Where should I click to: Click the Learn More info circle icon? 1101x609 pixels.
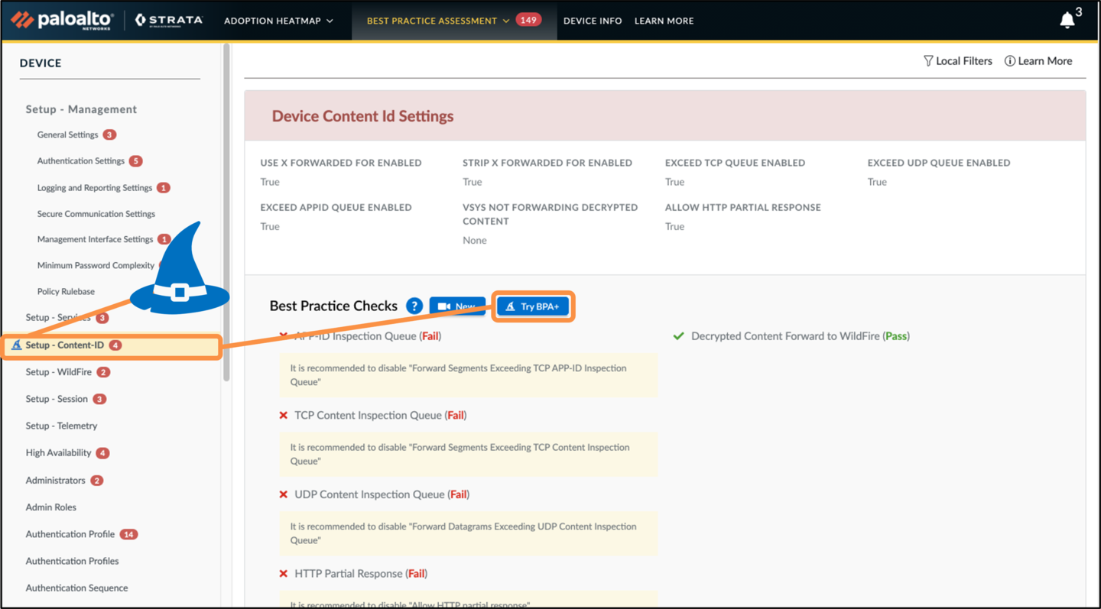(x=1010, y=60)
